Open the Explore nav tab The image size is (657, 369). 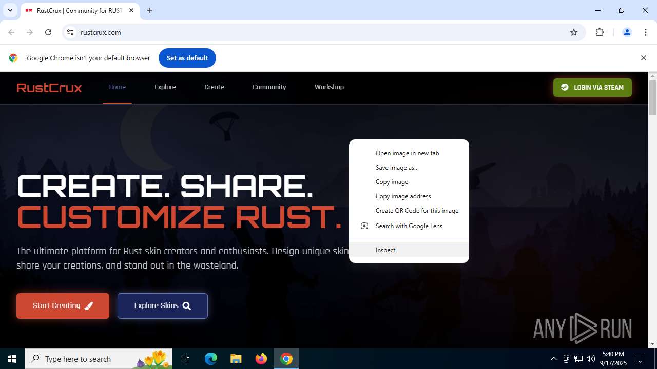(165, 87)
